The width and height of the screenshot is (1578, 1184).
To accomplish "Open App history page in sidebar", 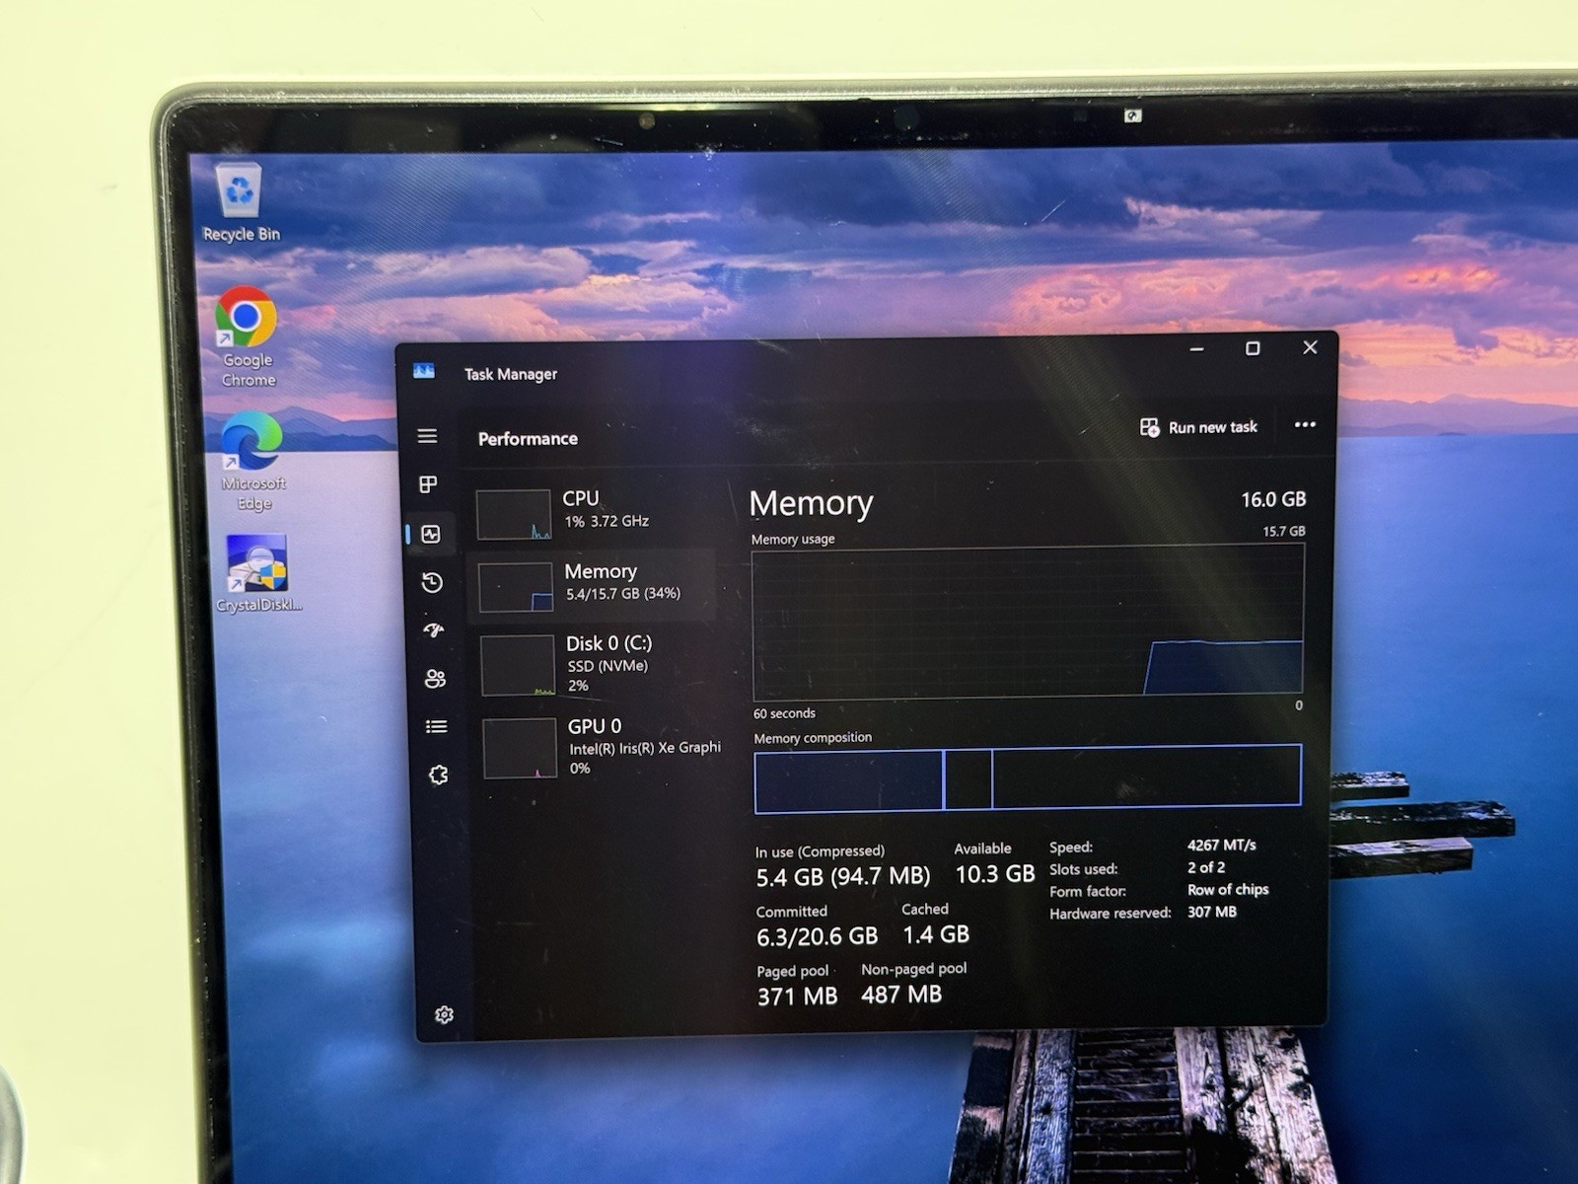I will tap(432, 582).
